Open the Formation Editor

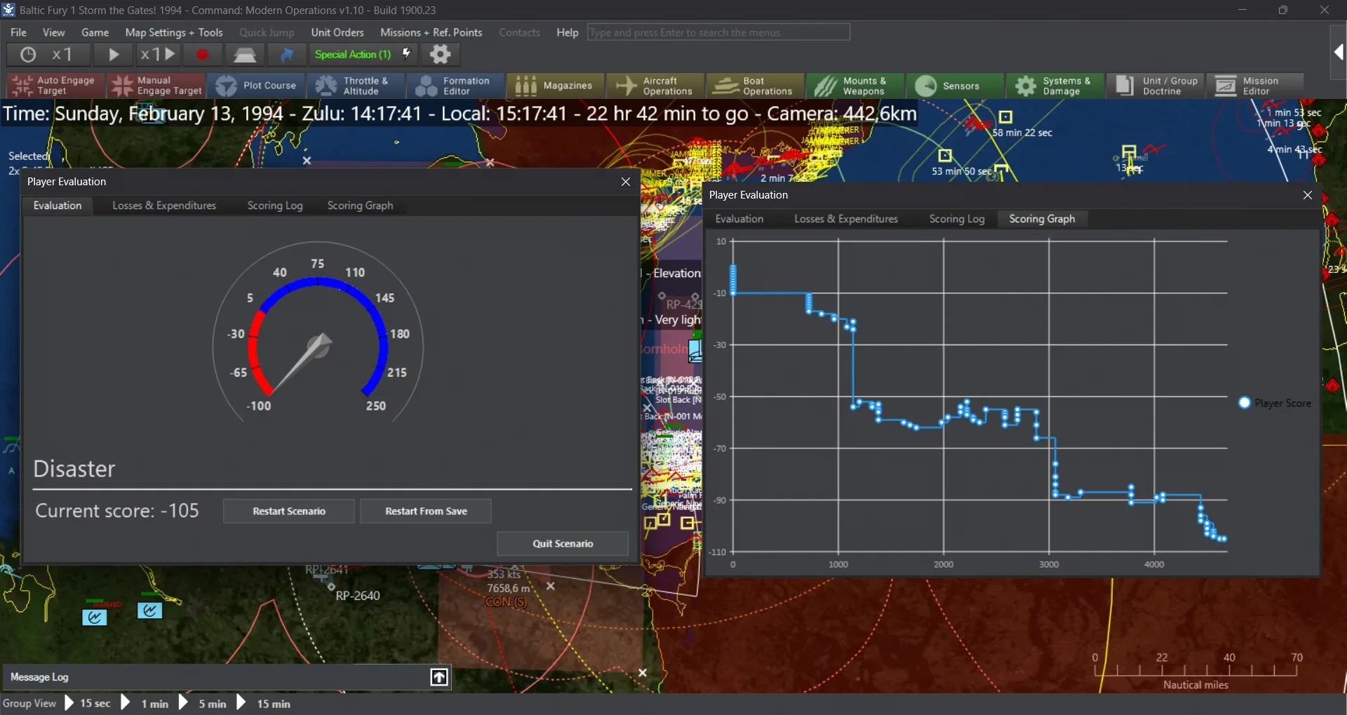click(456, 86)
